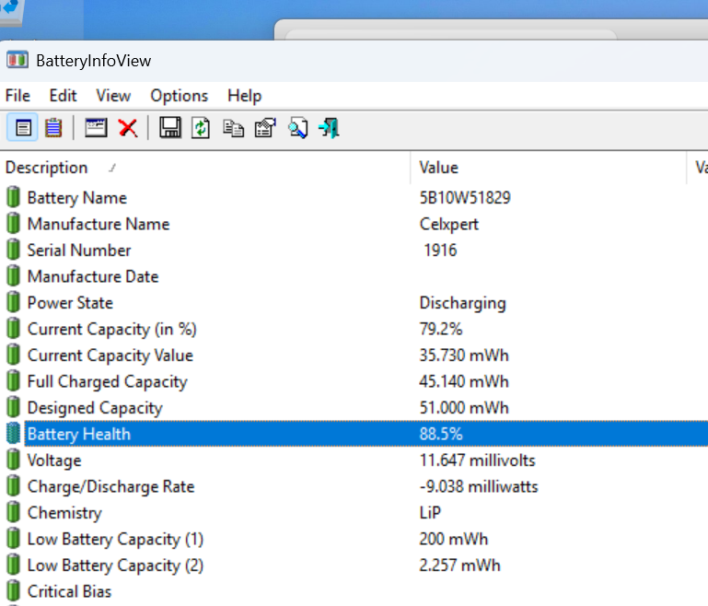Click the Find magnifier toolbar icon

tap(298, 128)
